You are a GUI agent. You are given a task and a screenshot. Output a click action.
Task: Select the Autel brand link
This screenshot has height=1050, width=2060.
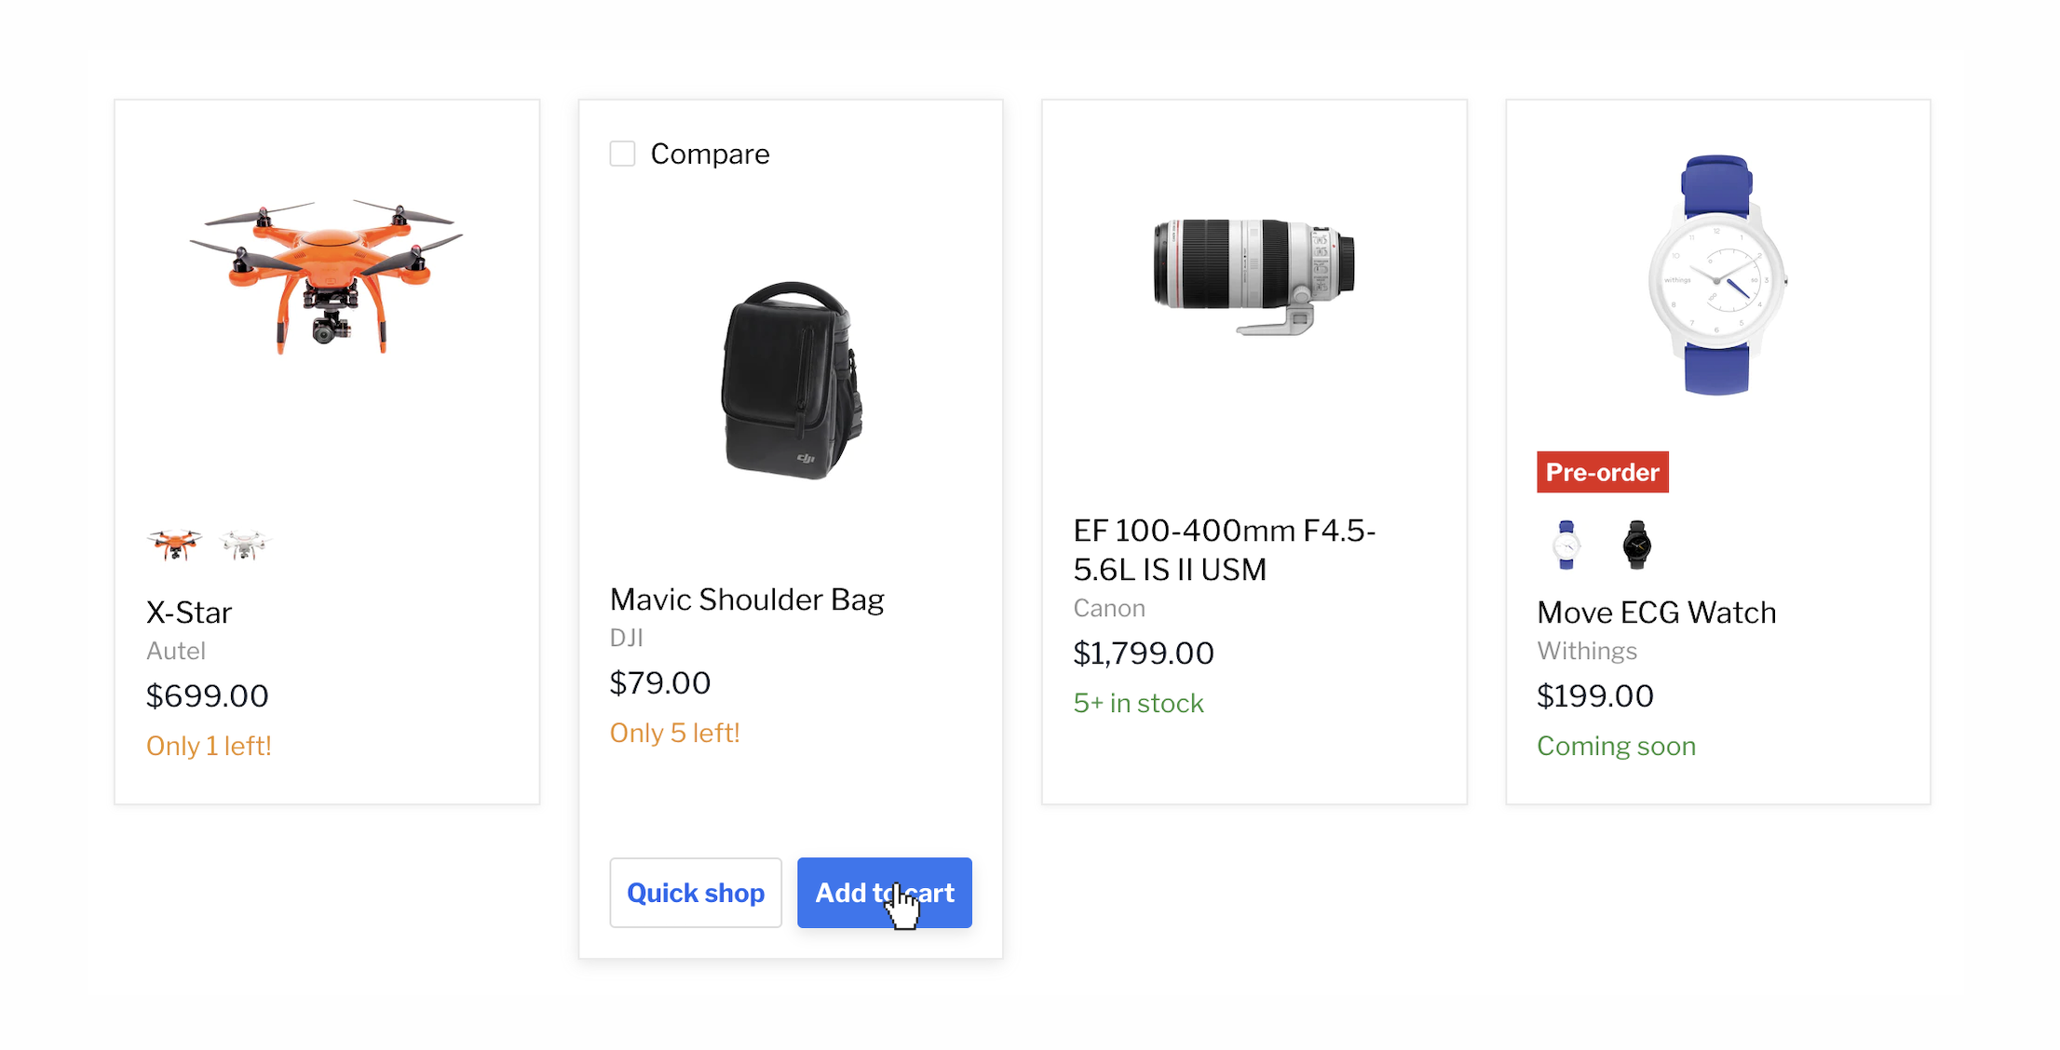coord(176,650)
